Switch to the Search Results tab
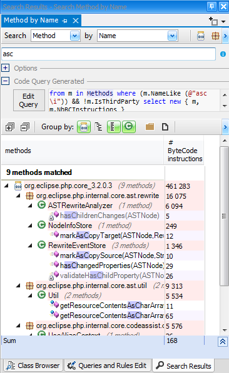 click(184, 366)
